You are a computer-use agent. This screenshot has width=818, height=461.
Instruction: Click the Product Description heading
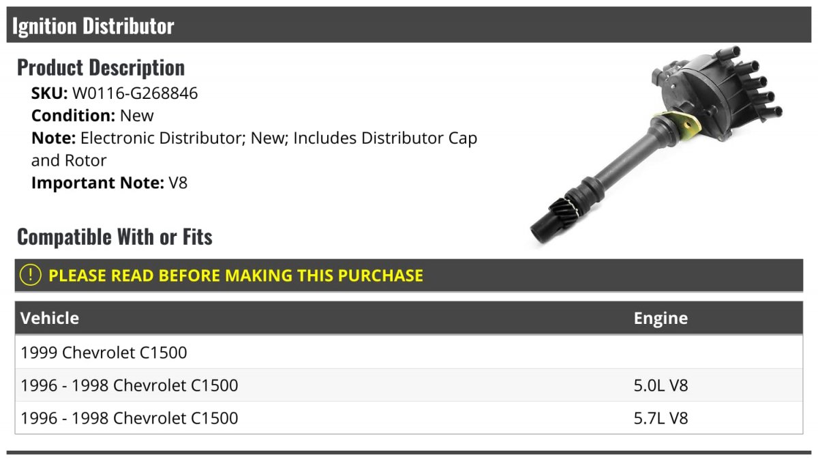101,68
